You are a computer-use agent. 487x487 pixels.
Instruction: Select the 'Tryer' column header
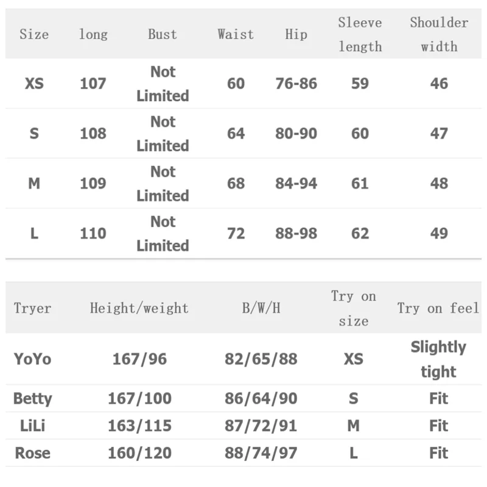32,308
